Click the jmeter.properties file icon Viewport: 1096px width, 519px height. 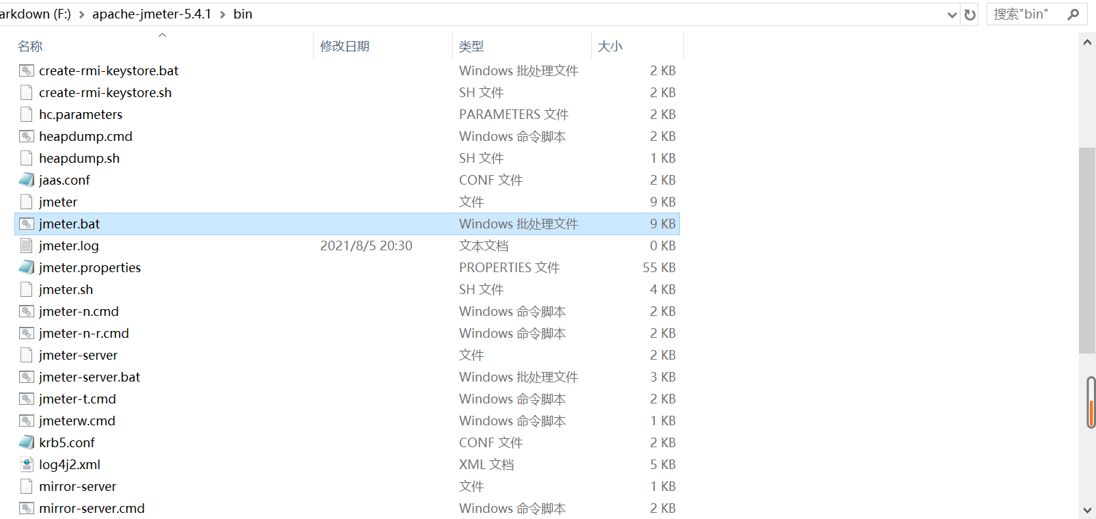point(27,267)
